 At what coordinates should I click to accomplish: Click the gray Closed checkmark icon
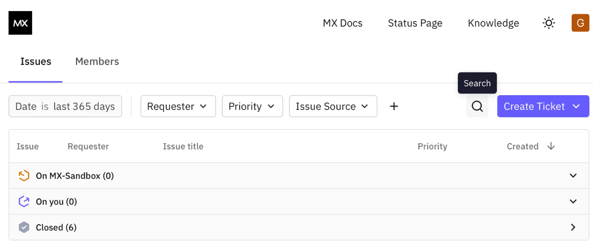pyautogui.click(x=24, y=227)
